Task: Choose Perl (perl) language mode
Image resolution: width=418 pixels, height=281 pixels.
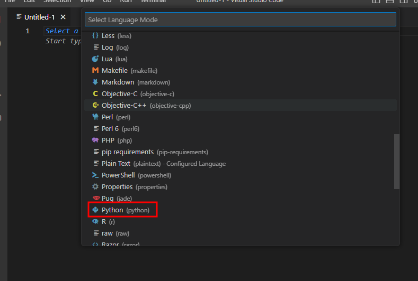Action: click(x=241, y=117)
